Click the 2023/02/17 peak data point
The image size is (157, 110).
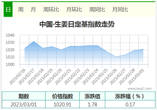point(34,41)
